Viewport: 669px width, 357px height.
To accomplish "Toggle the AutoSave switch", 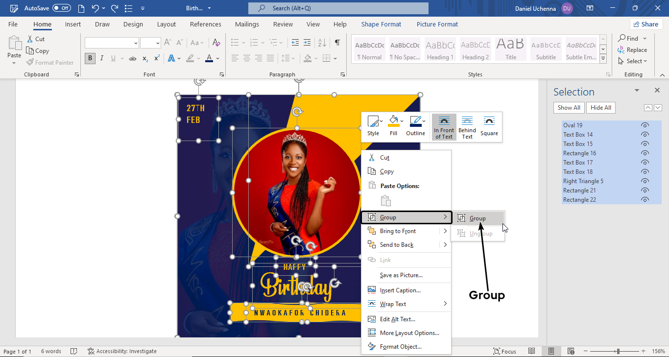I will point(62,8).
